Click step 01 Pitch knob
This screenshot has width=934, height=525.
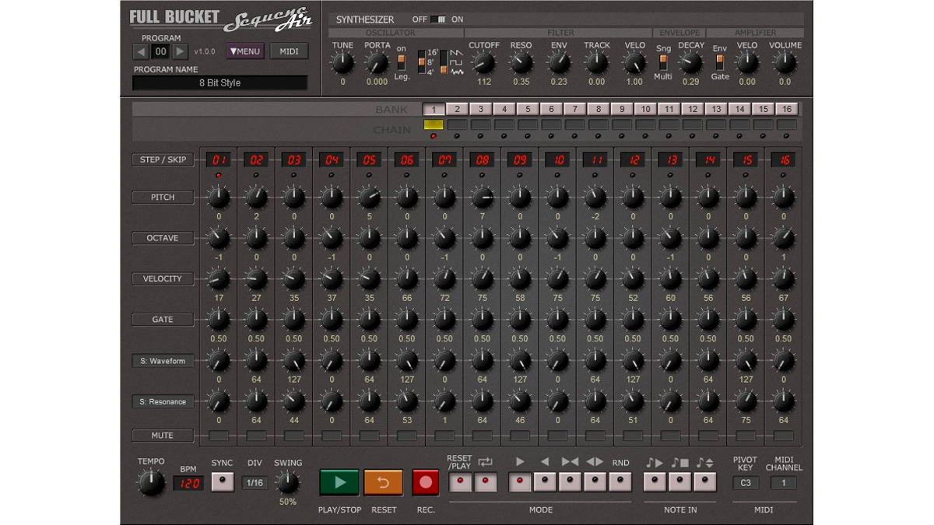pyautogui.click(x=219, y=198)
